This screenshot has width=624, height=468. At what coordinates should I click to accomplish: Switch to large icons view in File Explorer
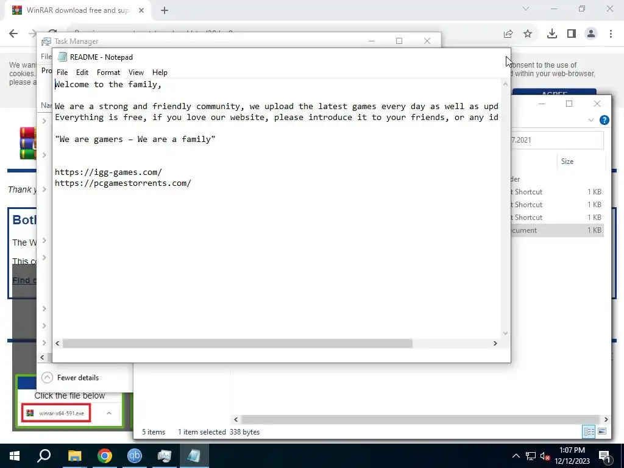click(x=602, y=431)
